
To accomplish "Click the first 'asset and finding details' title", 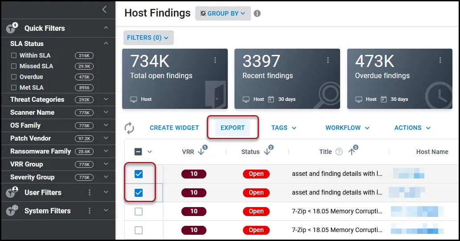I will 337,174.
